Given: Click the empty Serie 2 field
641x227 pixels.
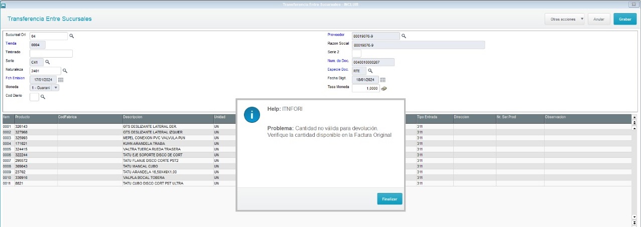Looking at the screenshot, I should [x=356, y=53].
